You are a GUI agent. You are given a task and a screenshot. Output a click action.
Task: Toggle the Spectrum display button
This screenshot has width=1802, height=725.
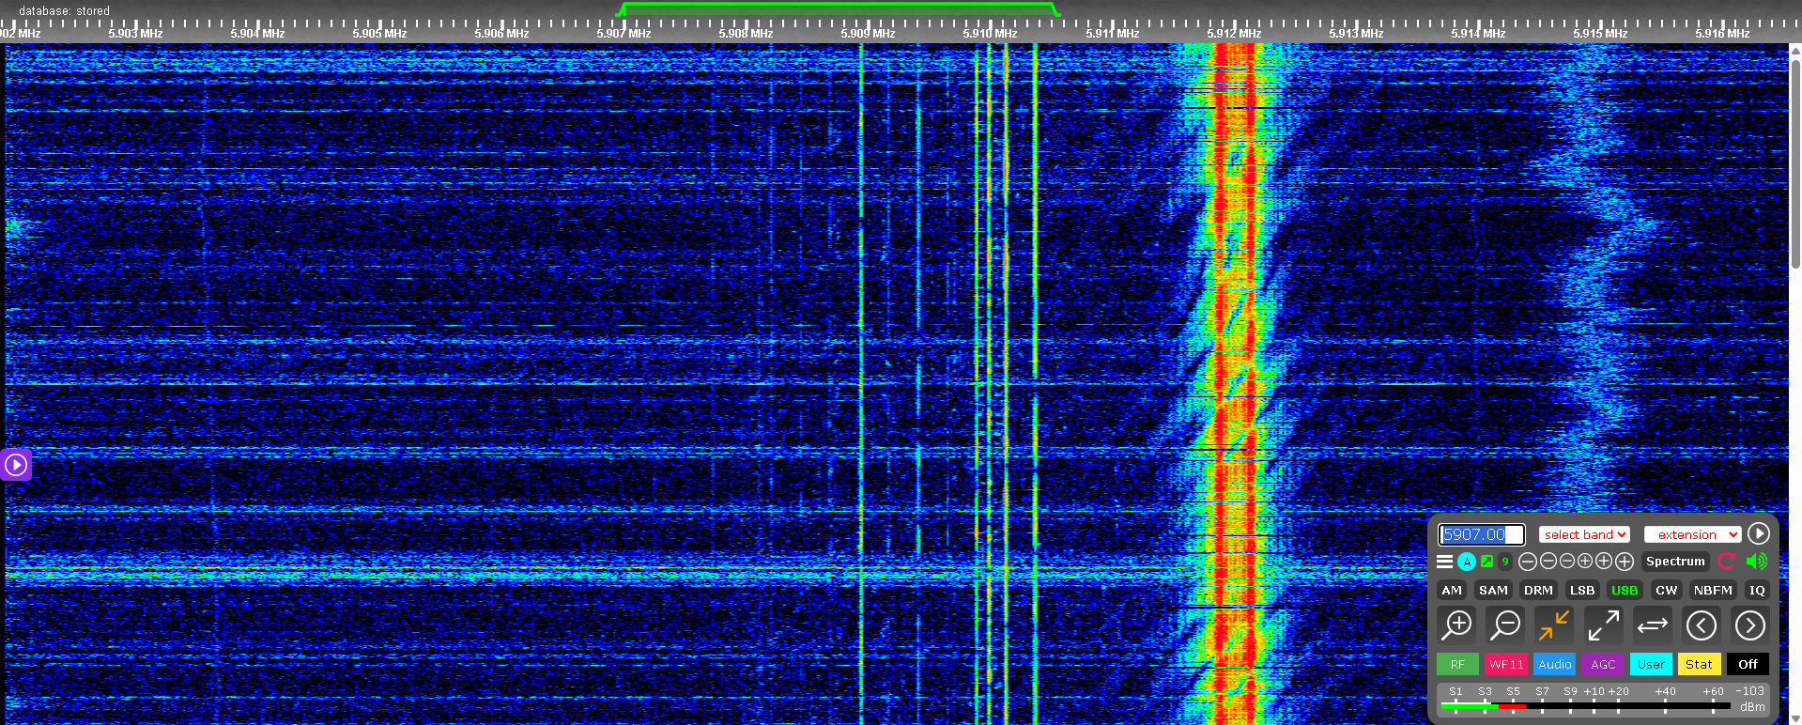pyautogui.click(x=1675, y=562)
